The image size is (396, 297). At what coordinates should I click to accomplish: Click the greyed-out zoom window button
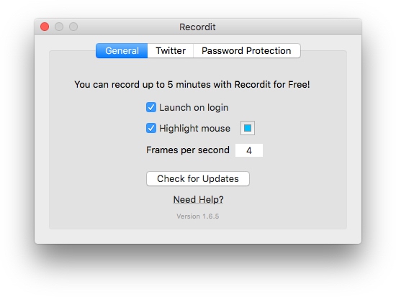tap(73, 27)
